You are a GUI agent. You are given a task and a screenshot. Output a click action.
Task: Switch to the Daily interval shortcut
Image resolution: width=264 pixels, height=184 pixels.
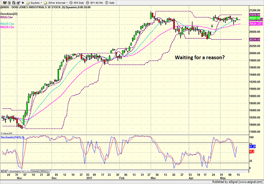(110, 3)
